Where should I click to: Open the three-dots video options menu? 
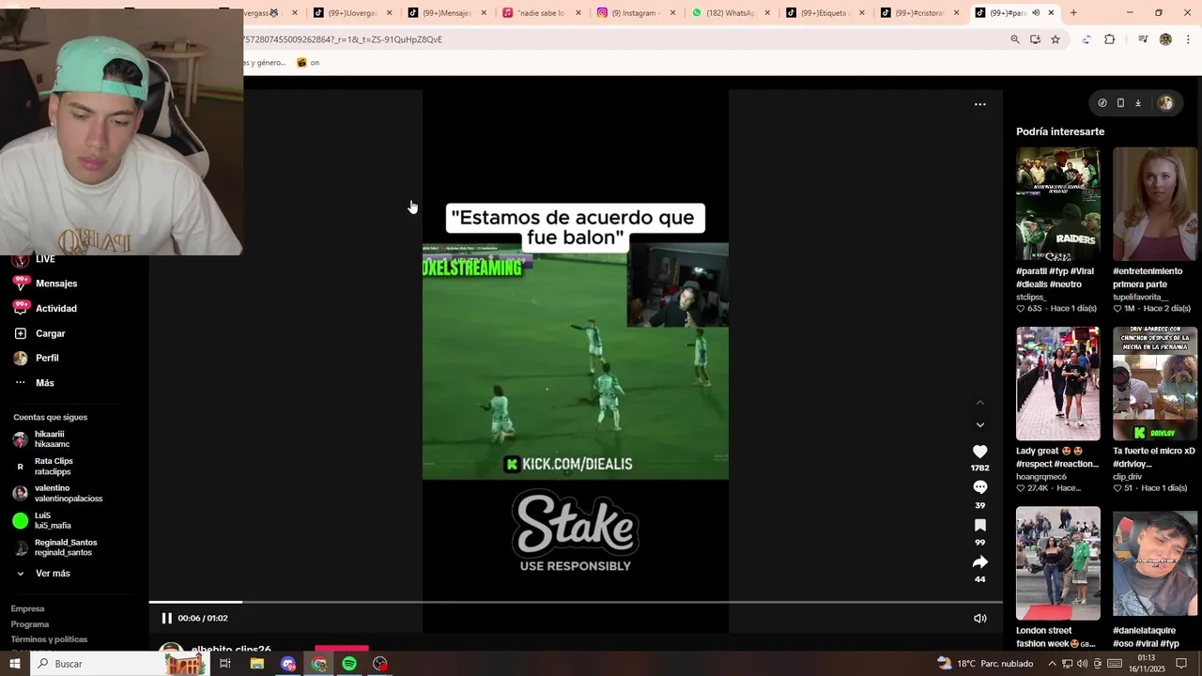[x=979, y=104]
